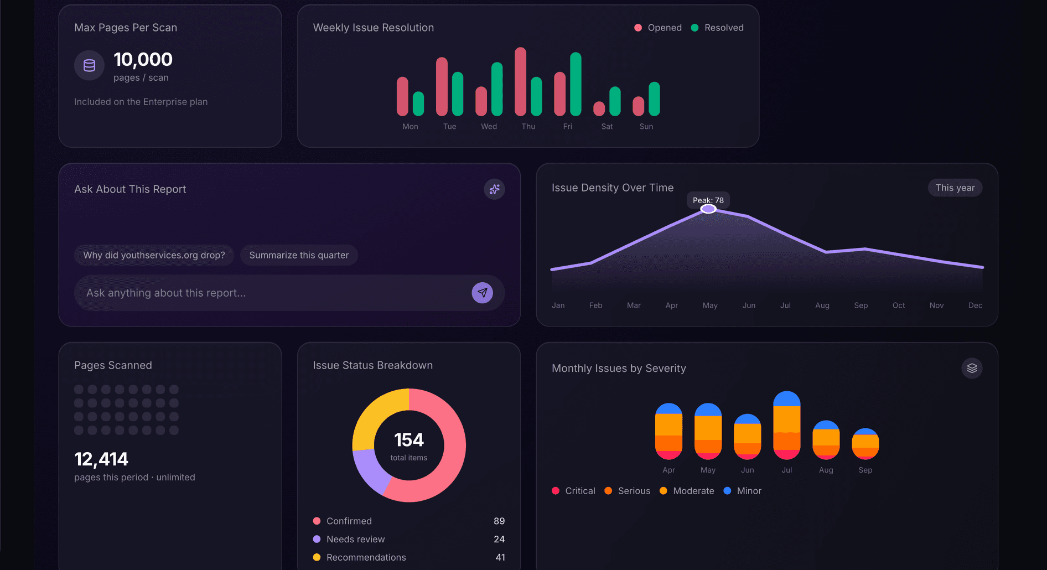Click the 12,414 pages scanned value

tap(101, 459)
